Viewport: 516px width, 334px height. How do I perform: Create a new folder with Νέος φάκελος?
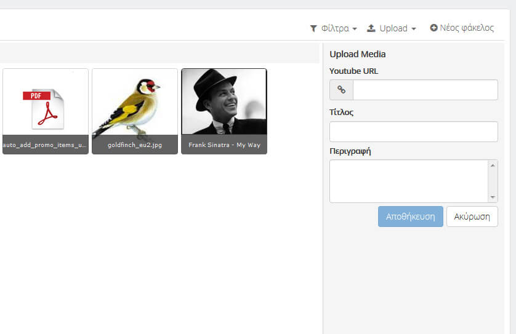coord(462,28)
